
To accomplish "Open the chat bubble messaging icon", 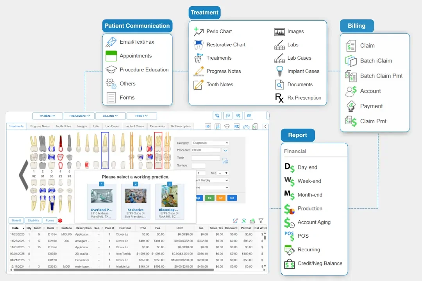I will point(228,116).
